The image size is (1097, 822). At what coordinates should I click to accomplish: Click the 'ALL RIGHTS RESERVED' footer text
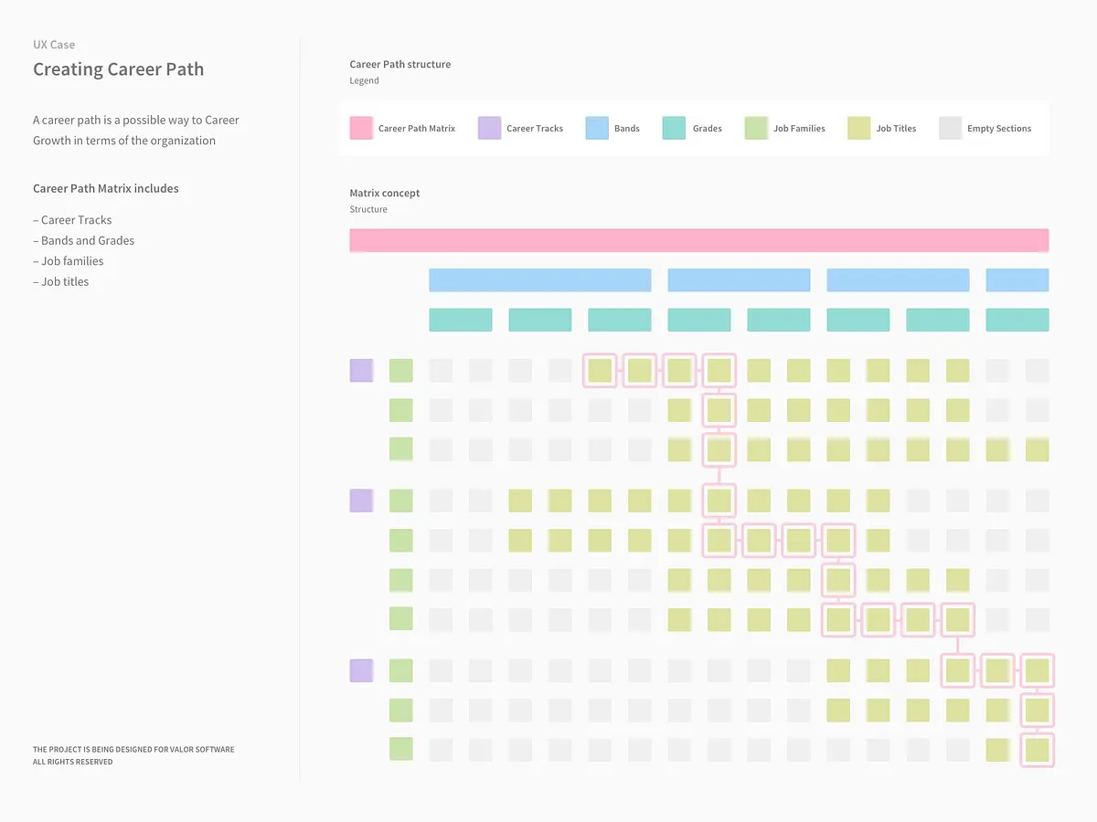pos(73,762)
